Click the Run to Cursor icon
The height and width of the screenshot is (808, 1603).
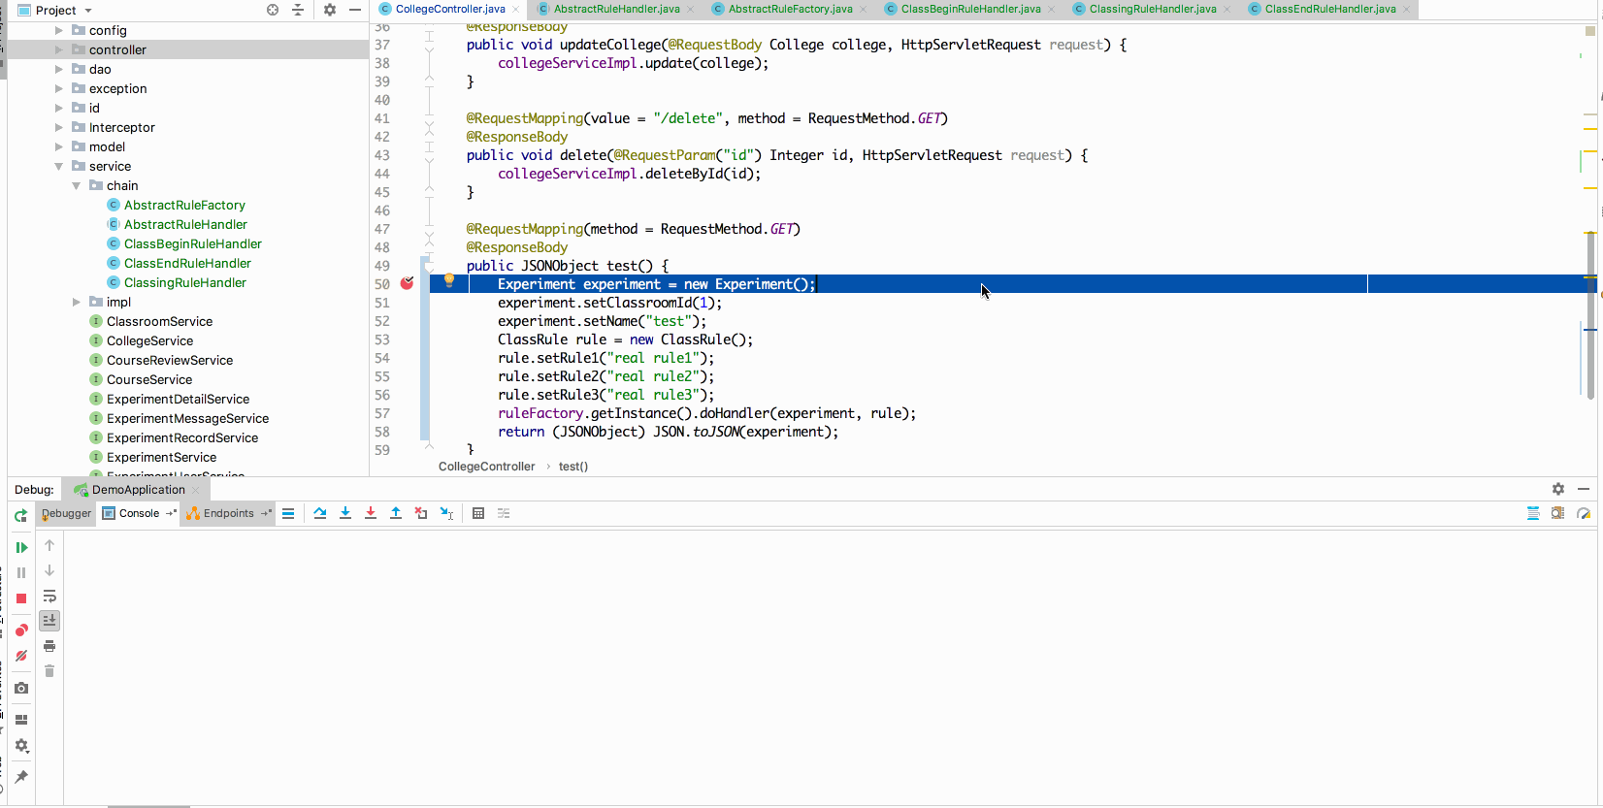(446, 513)
